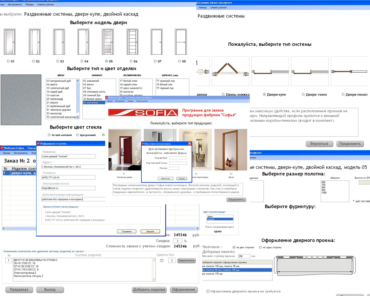370x296 pixels.
Task: Click the Ввести код button
Action: [x=166, y=178]
